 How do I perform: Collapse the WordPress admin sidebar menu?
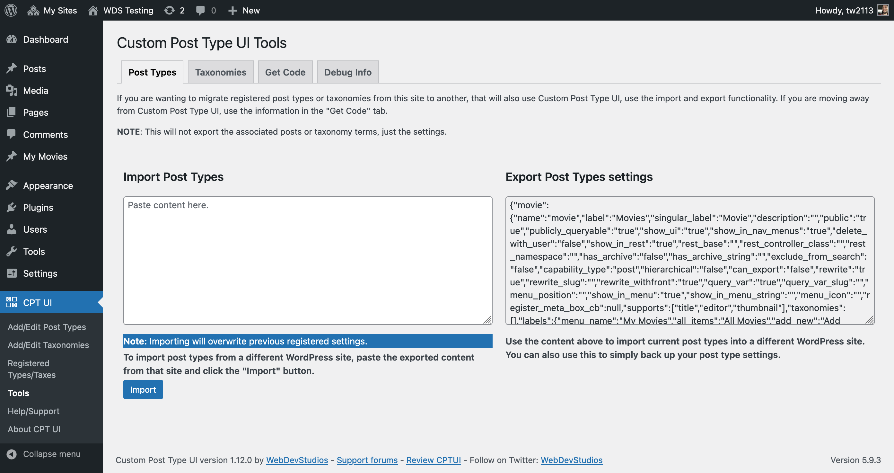(51, 452)
